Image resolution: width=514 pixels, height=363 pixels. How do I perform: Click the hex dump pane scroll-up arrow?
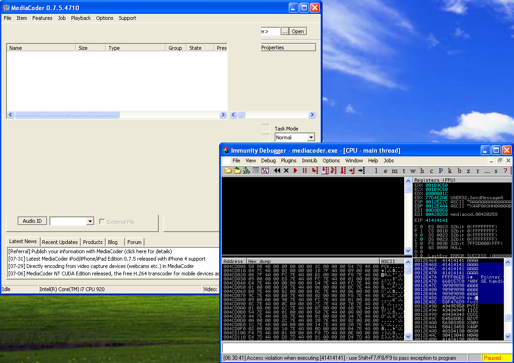point(408,262)
